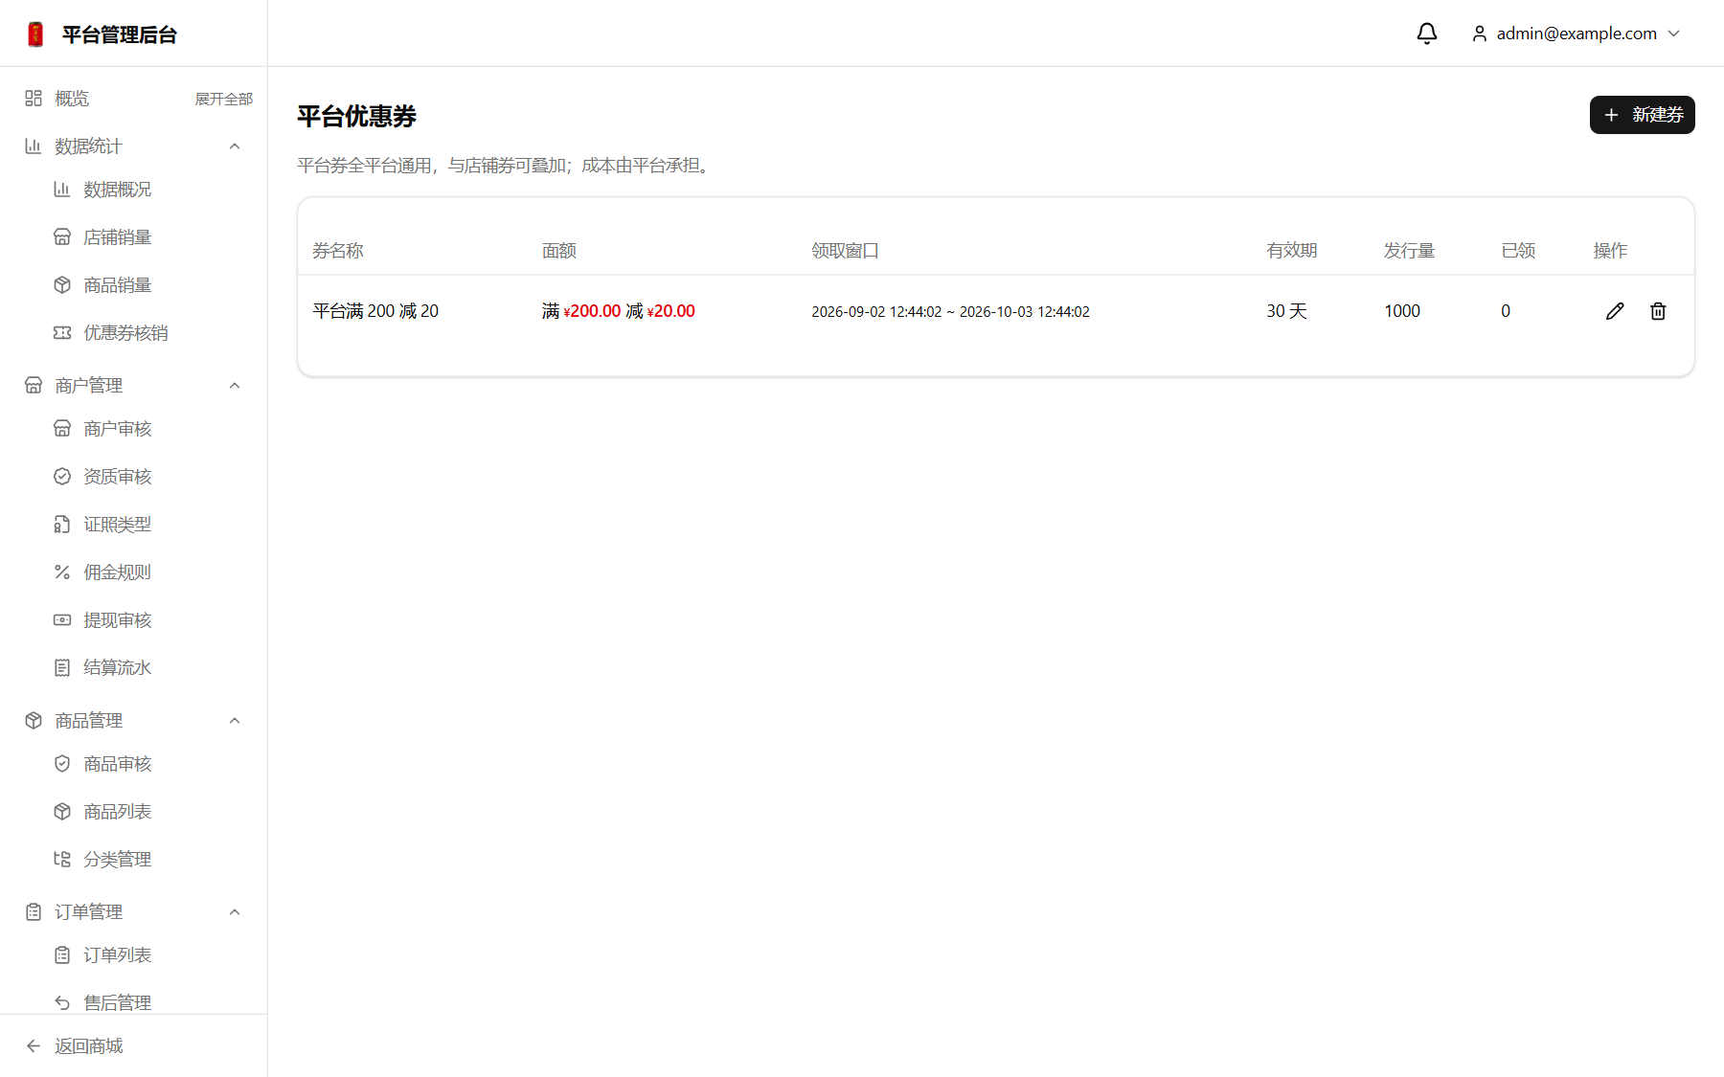Click the 资质审核 check-circle icon

(x=62, y=476)
